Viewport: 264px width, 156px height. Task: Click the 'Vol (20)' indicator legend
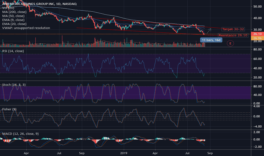tap(8, 8)
